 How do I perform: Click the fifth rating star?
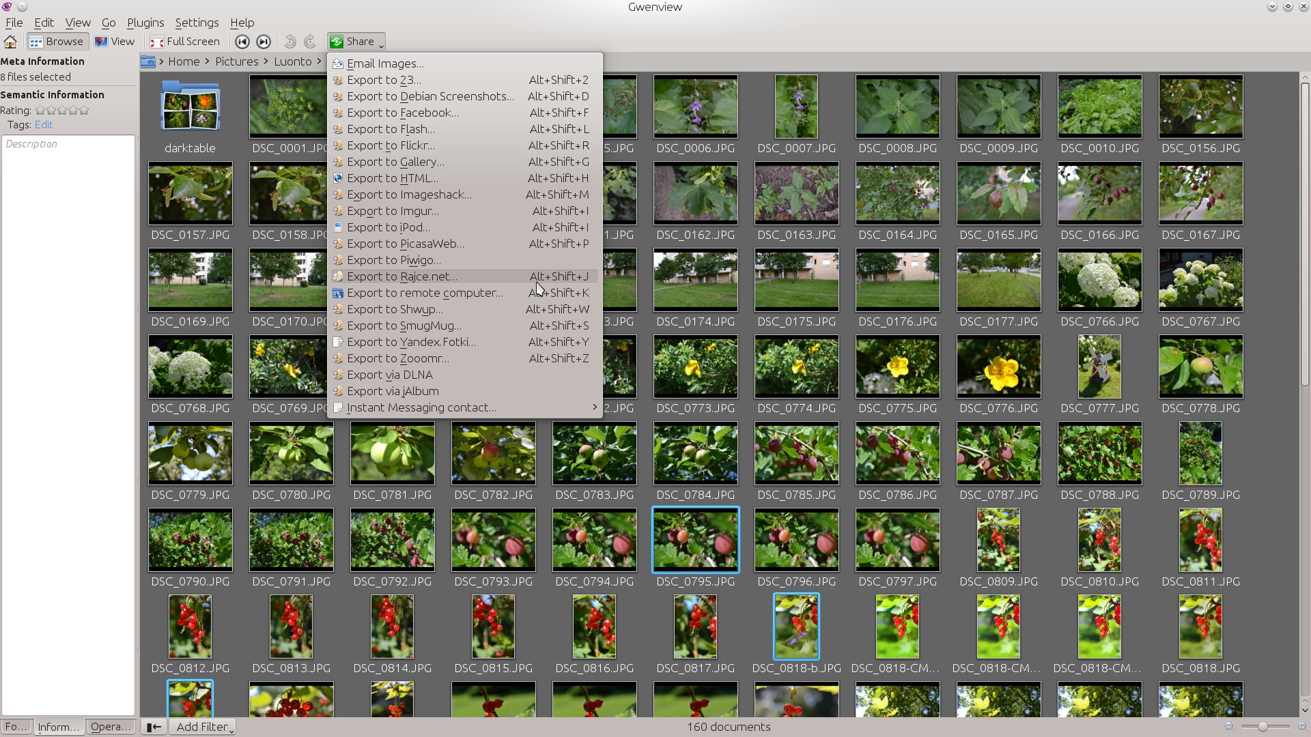click(x=84, y=110)
